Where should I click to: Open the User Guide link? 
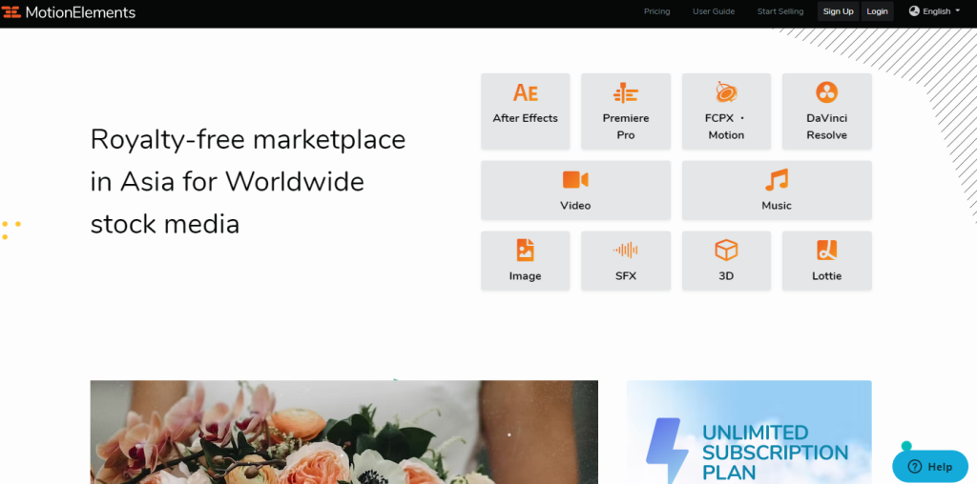point(714,11)
